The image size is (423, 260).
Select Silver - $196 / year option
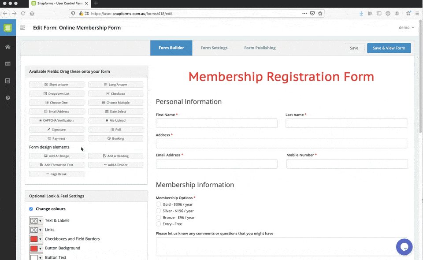(x=158, y=211)
